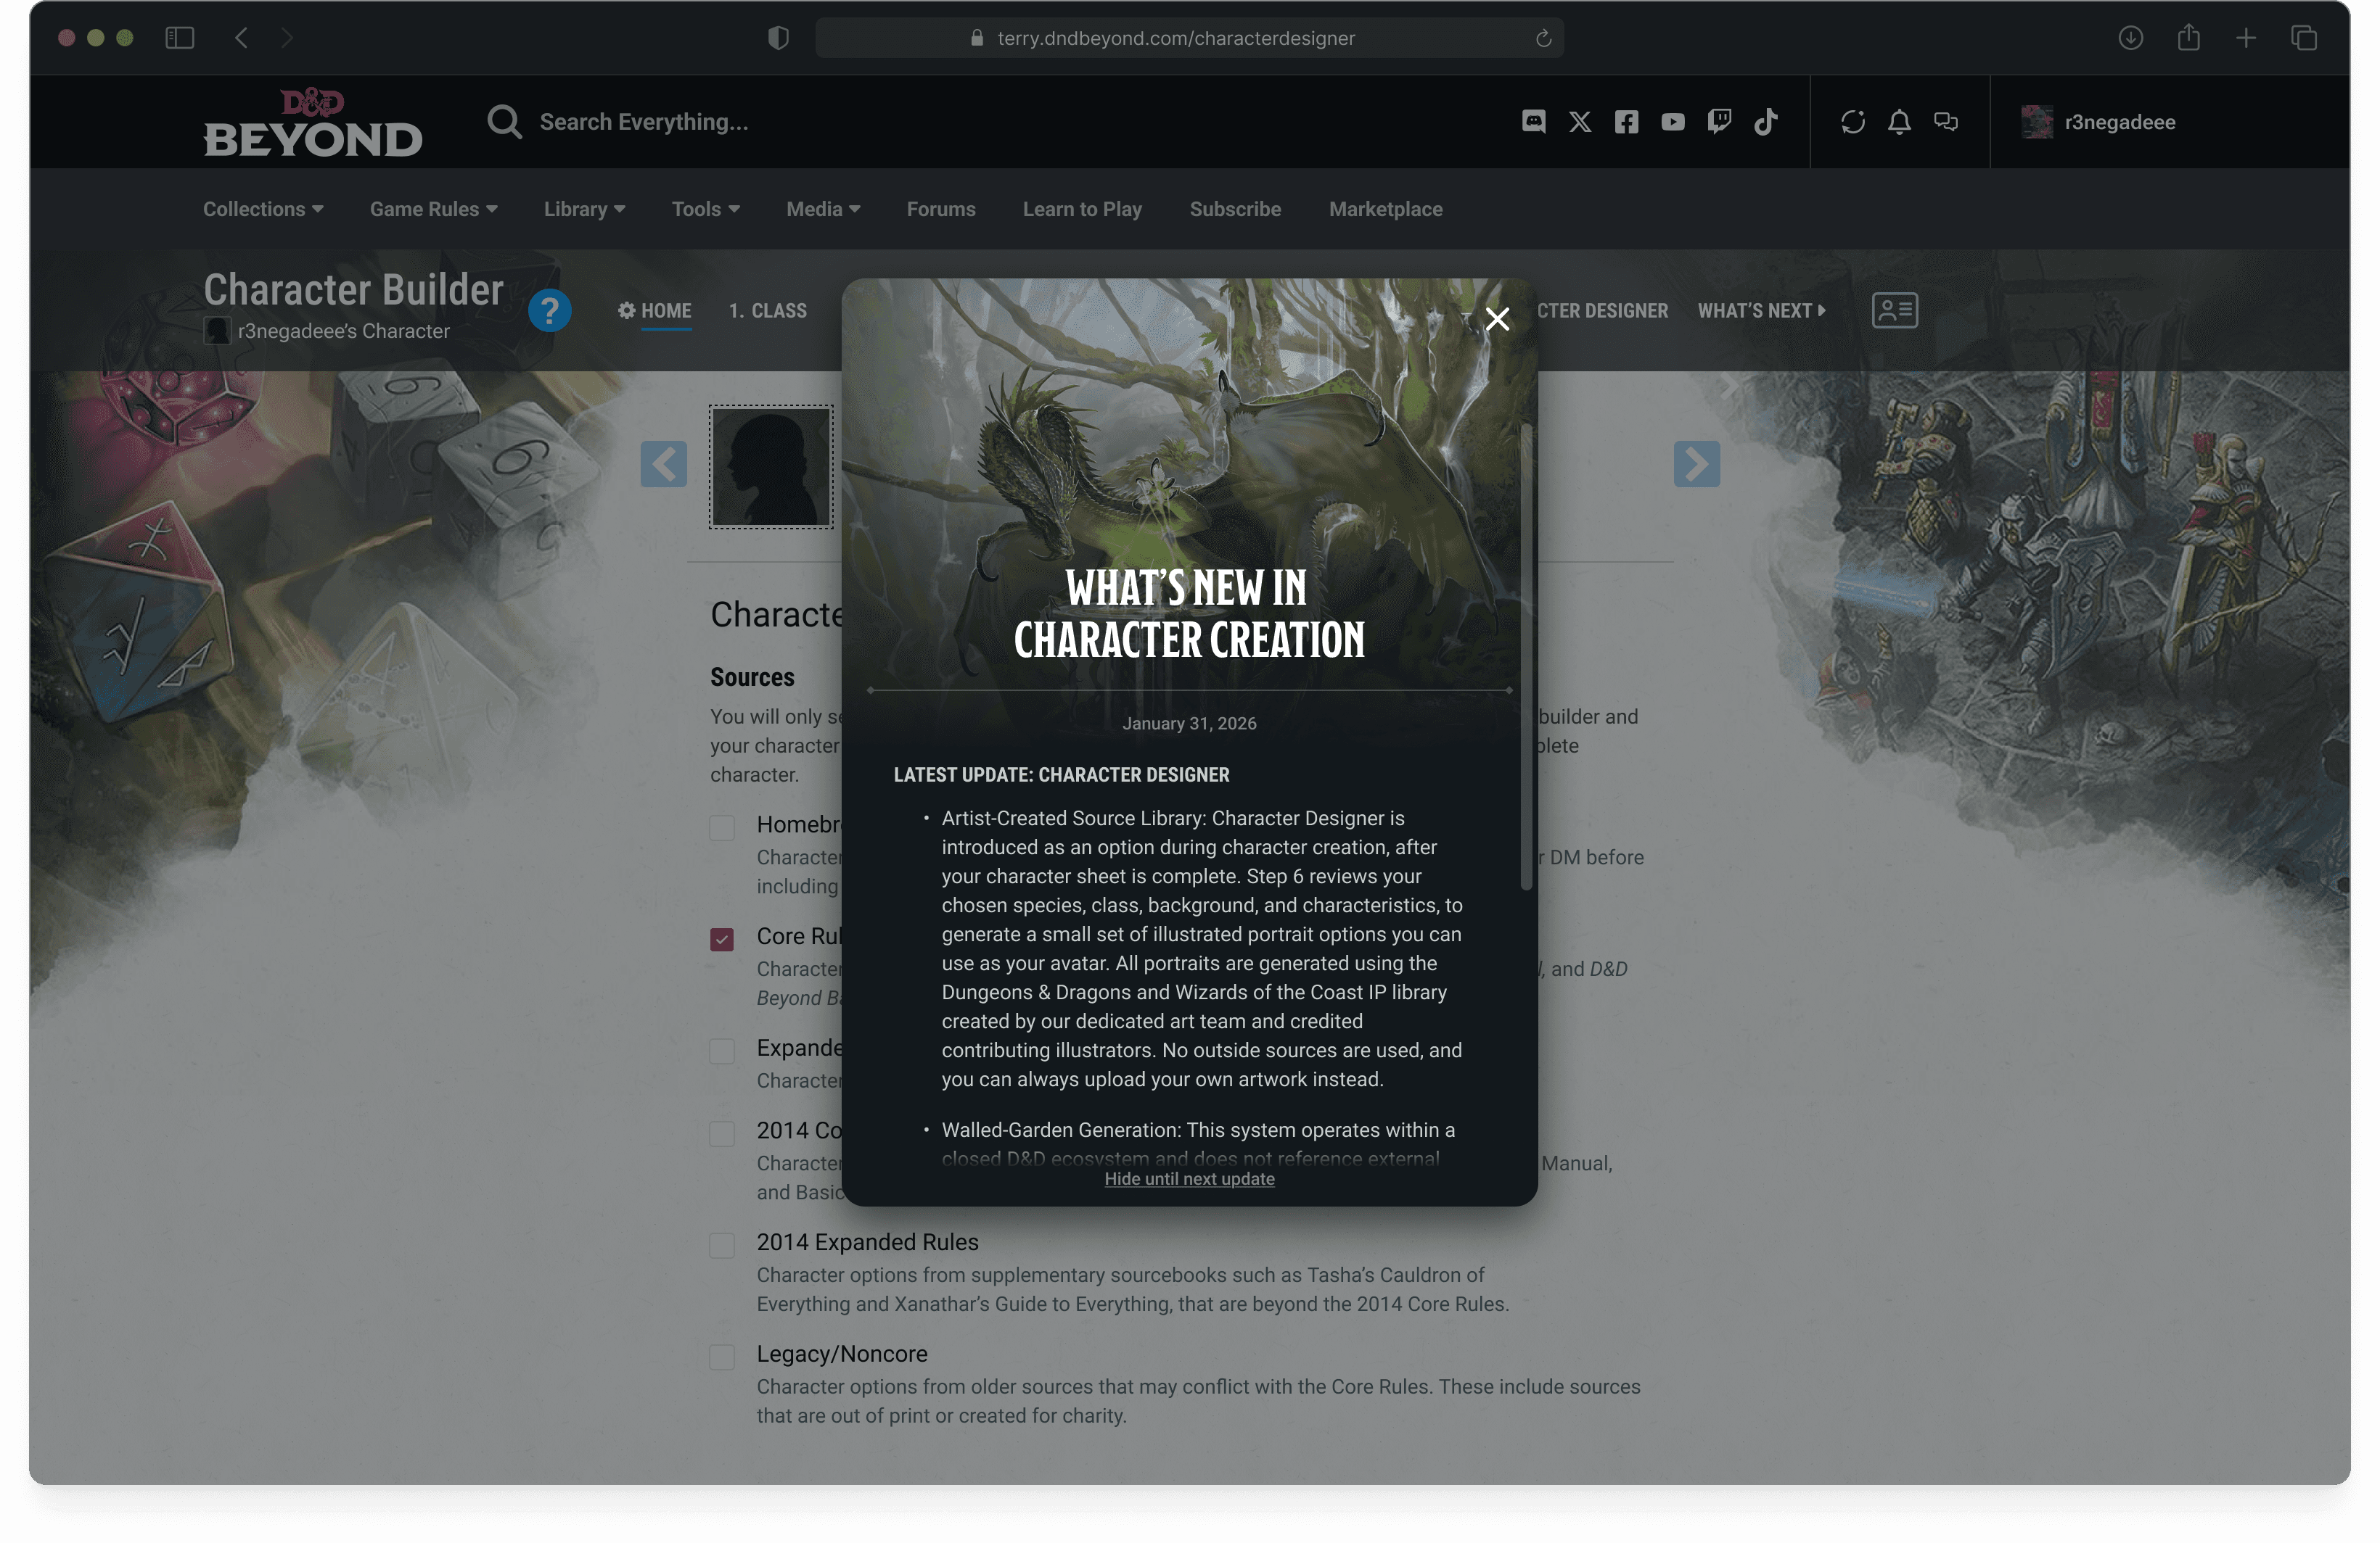
Task: Go to the 1. Class tab
Action: [x=767, y=311]
